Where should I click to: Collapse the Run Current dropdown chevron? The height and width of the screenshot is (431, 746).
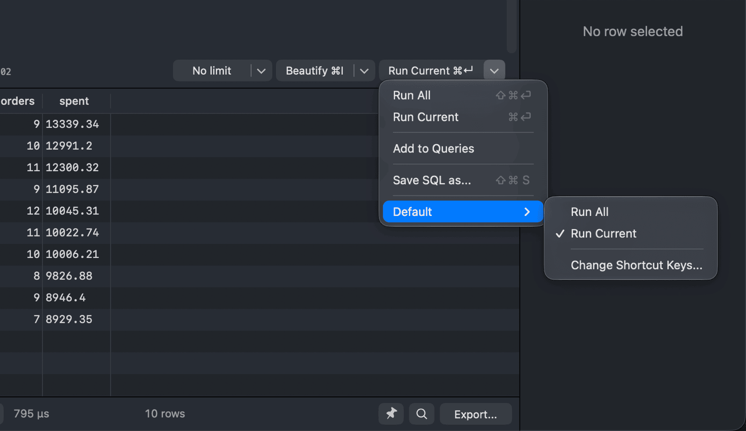tap(494, 71)
